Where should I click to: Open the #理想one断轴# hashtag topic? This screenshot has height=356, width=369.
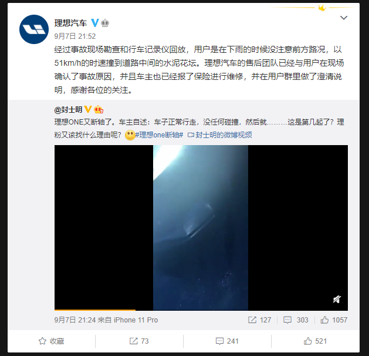point(159,135)
